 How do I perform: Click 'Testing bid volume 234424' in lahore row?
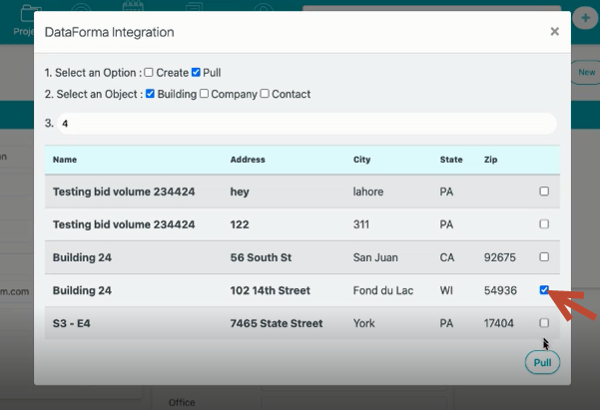click(124, 192)
